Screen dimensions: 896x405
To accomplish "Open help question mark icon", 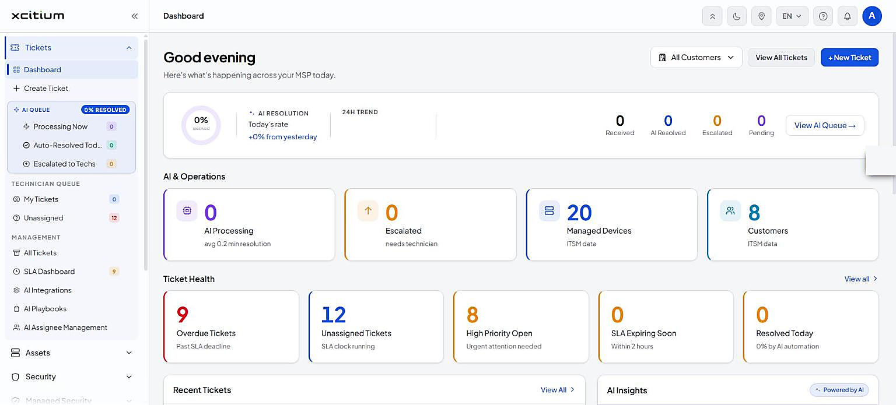I will click(x=823, y=16).
